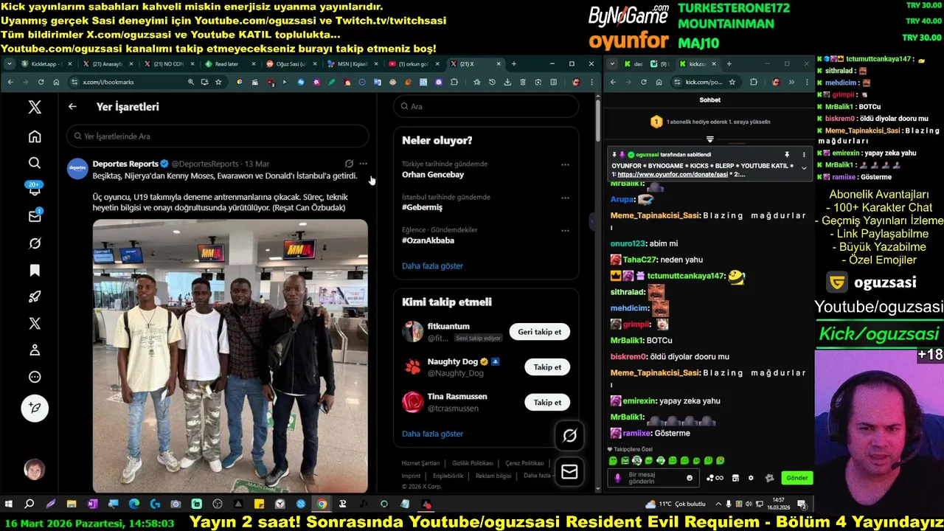Click Kick chat points infinity icon
The width and height of the screenshot is (944, 531).
[x=715, y=478]
